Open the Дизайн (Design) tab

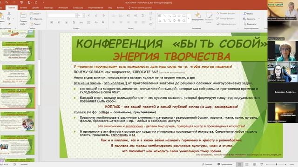pos(35,8)
